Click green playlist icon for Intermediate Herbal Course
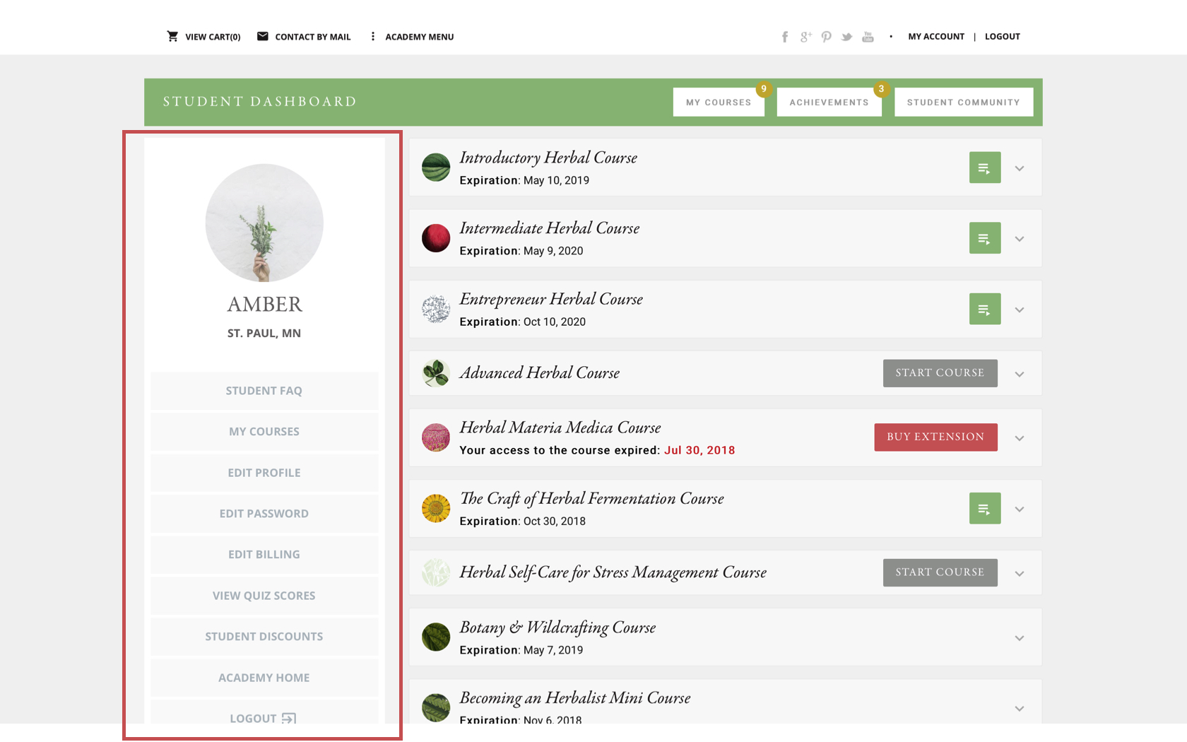This screenshot has height=742, width=1187. click(985, 238)
